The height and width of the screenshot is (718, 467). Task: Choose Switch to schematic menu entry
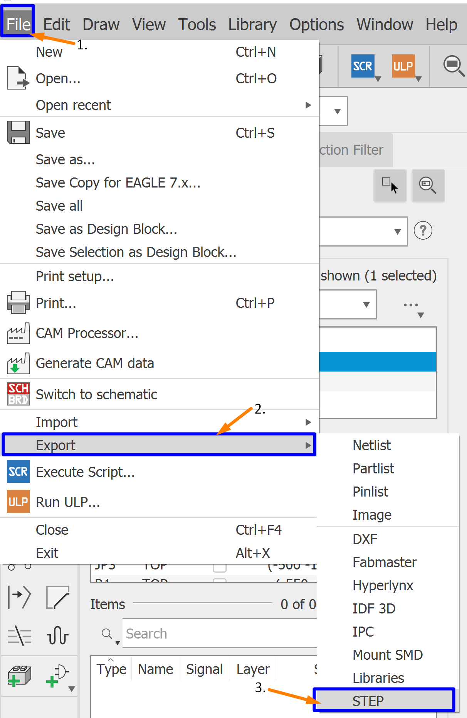[96, 394]
